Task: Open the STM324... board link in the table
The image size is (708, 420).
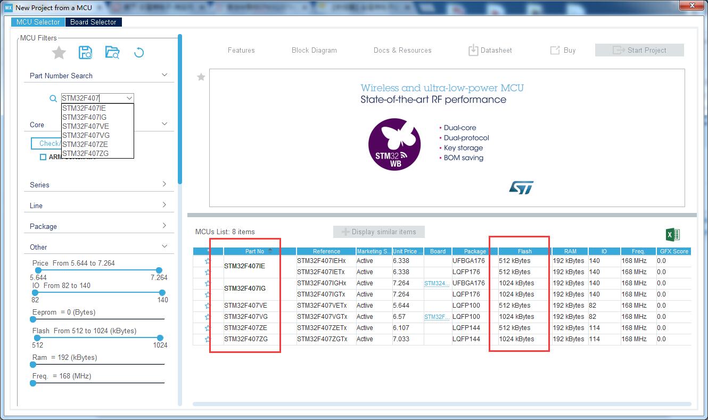Action: point(437,283)
